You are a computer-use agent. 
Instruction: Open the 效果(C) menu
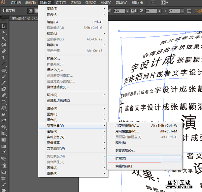click(x=91, y=3)
